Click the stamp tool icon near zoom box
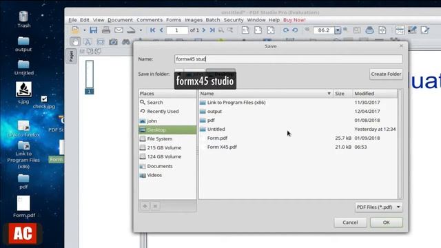Viewport: 441px width, 248px height. [369, 30]
